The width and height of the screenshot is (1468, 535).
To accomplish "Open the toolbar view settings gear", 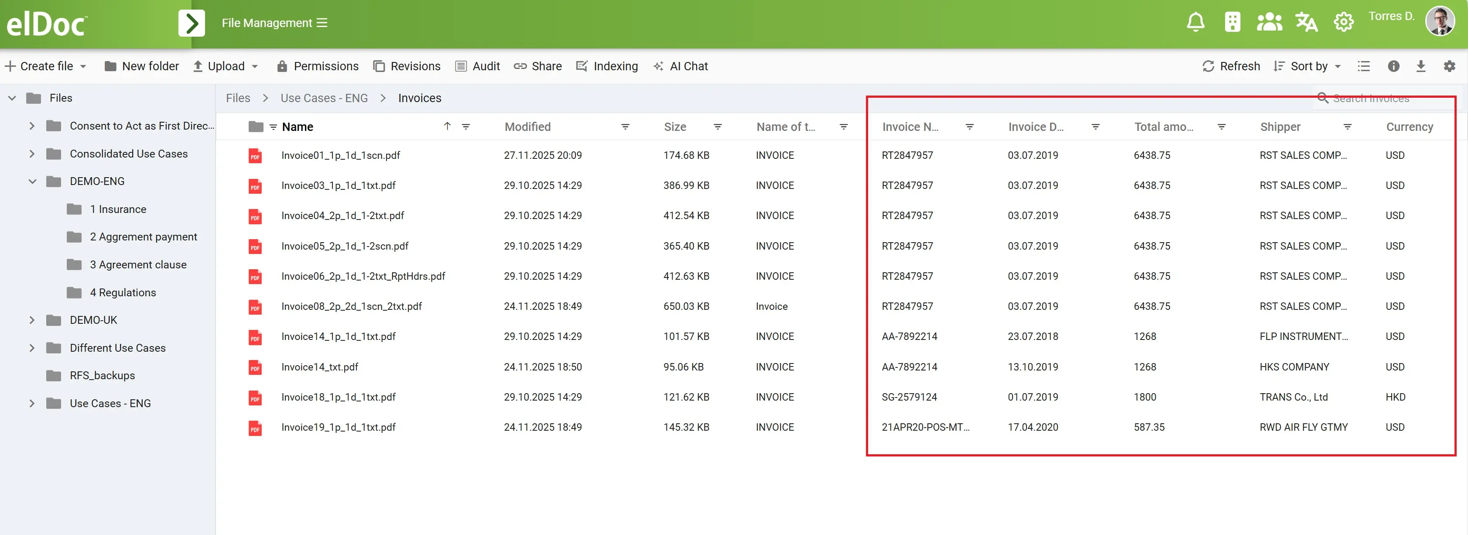I will 1449,66.
